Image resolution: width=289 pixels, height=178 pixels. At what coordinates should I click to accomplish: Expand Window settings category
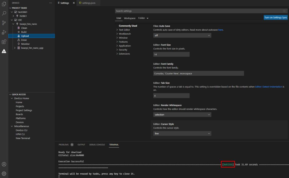click(x=117, y=38)
